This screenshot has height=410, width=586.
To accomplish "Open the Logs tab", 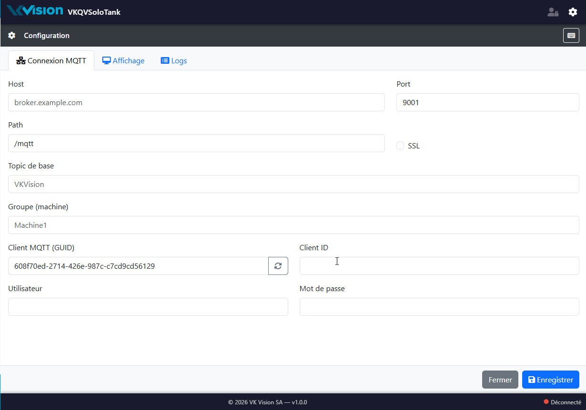I will [174, 60].
